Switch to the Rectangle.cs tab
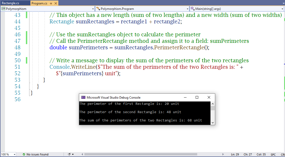The width and height of the screenshot is (285, 157). coord(10,3)
